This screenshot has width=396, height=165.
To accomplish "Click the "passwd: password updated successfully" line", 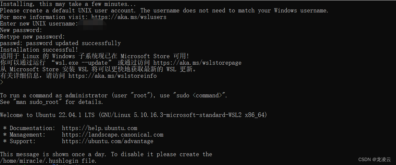I will (60, 43).
